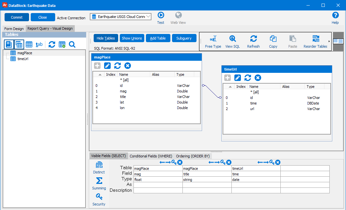
Task: Open Conditional Fields (WHERE) tab
Action: 151,156
